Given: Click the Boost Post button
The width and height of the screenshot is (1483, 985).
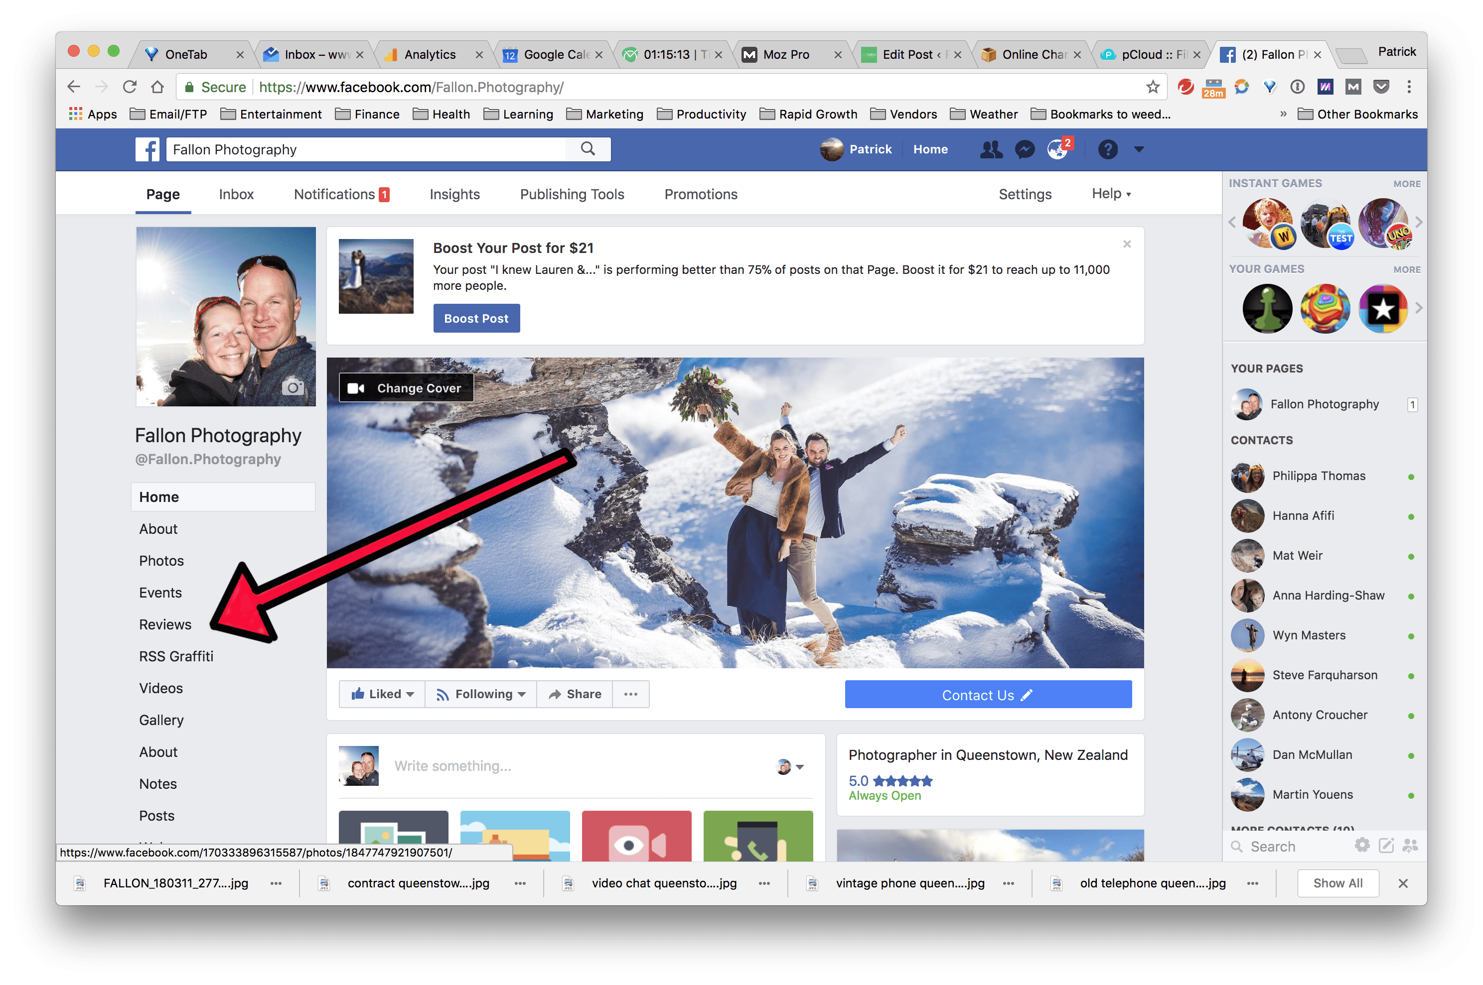Looking at the screenshot, I should (476, 318).
